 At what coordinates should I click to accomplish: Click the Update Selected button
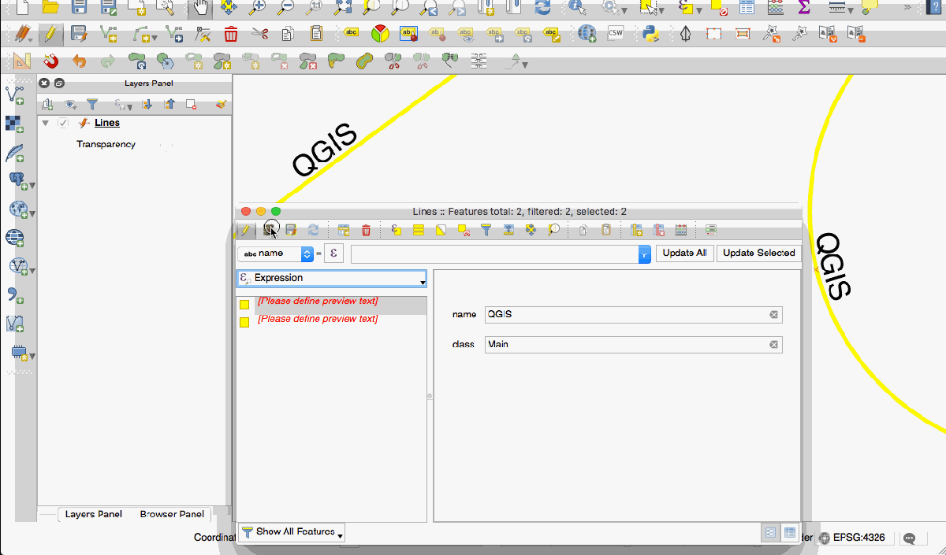[758, 253]
